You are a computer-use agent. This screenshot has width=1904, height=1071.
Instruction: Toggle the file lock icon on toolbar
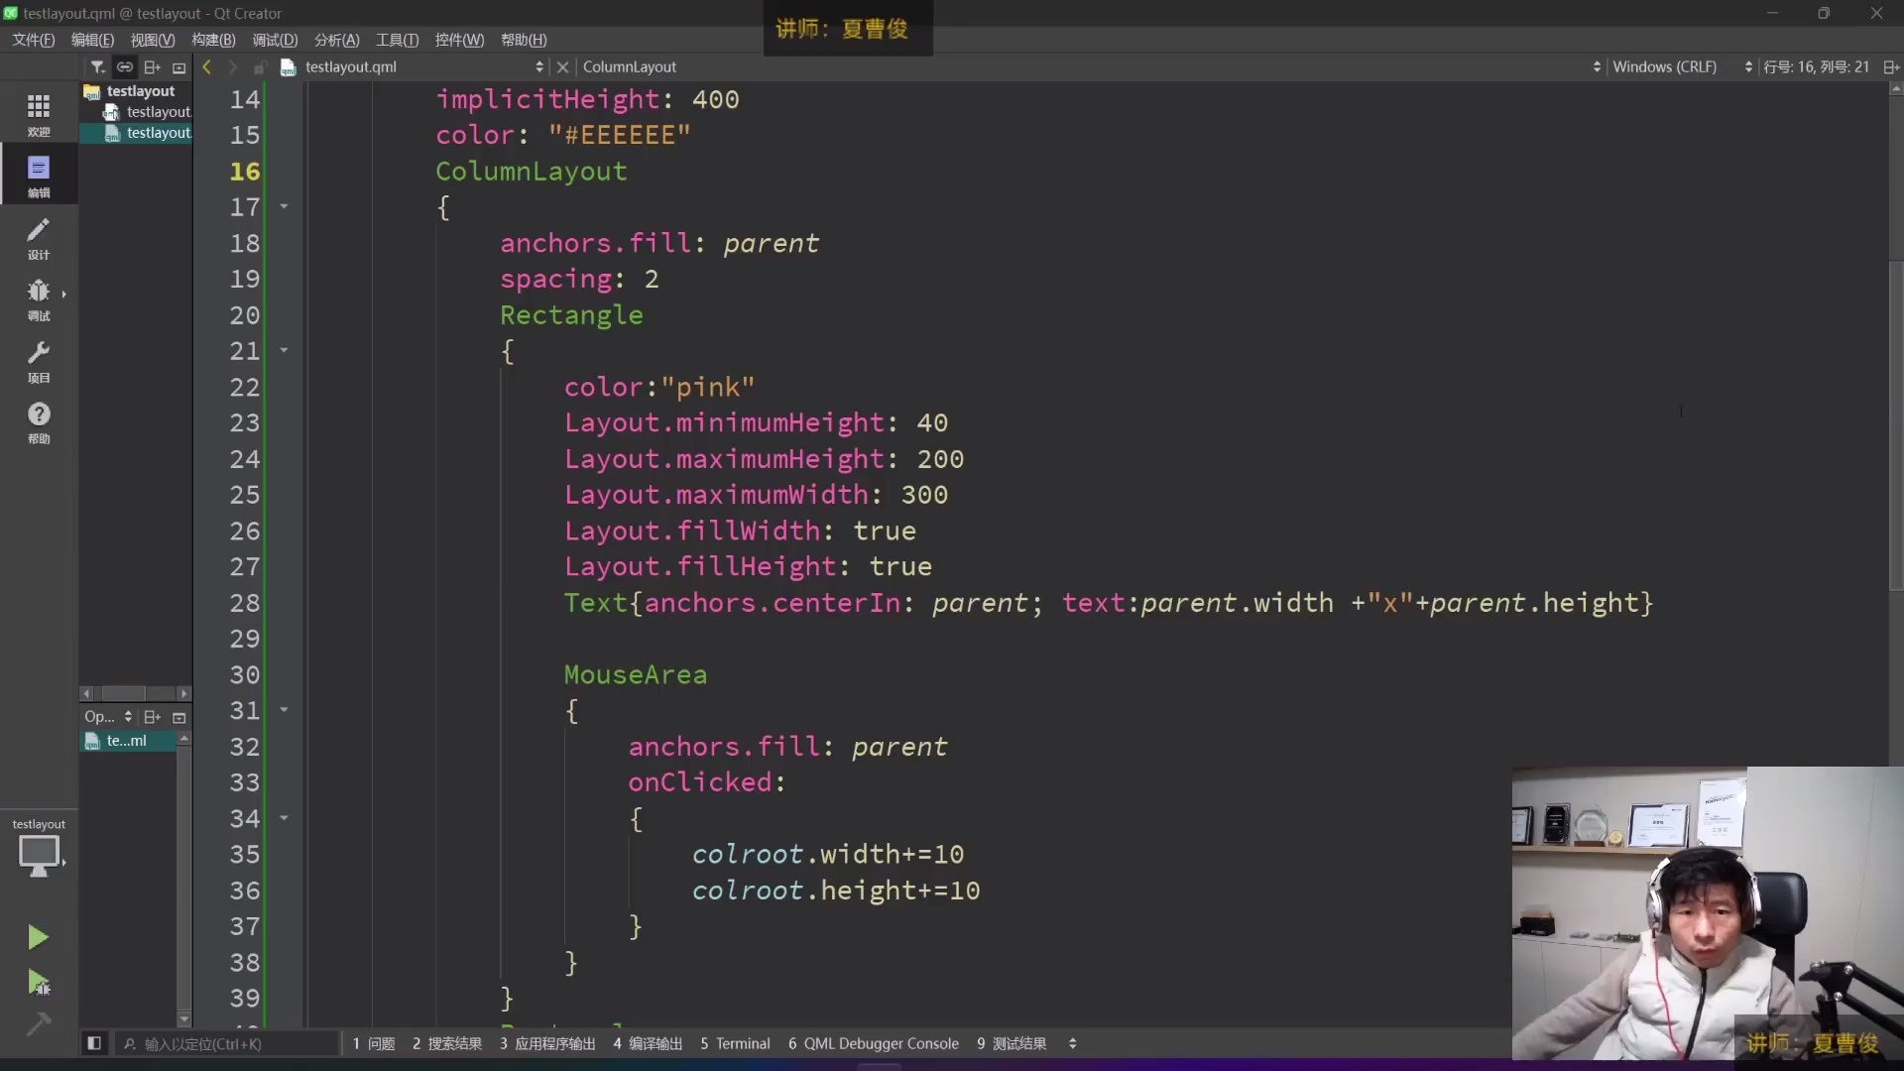260,66
